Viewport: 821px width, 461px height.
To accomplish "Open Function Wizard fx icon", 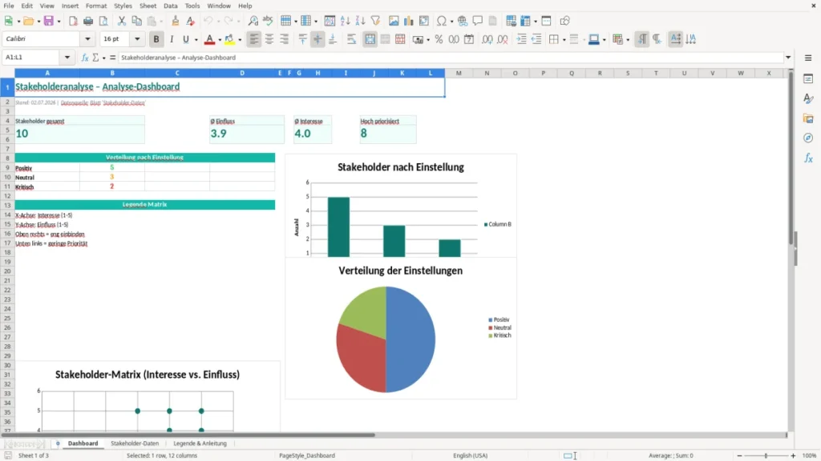I will [85, 58].
